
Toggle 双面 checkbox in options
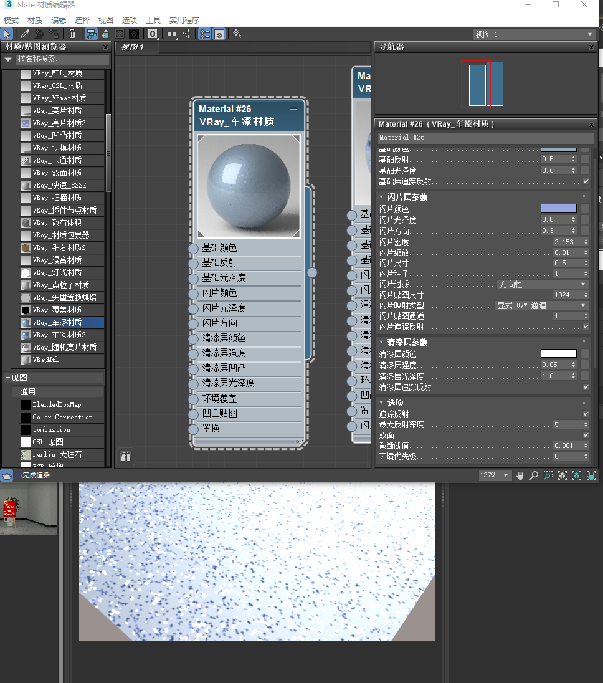click(586, 435)
